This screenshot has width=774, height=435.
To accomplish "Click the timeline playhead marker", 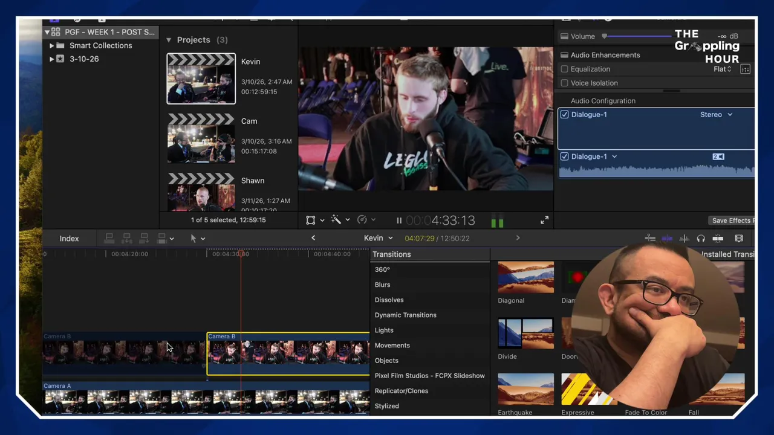I will point(241,254).
